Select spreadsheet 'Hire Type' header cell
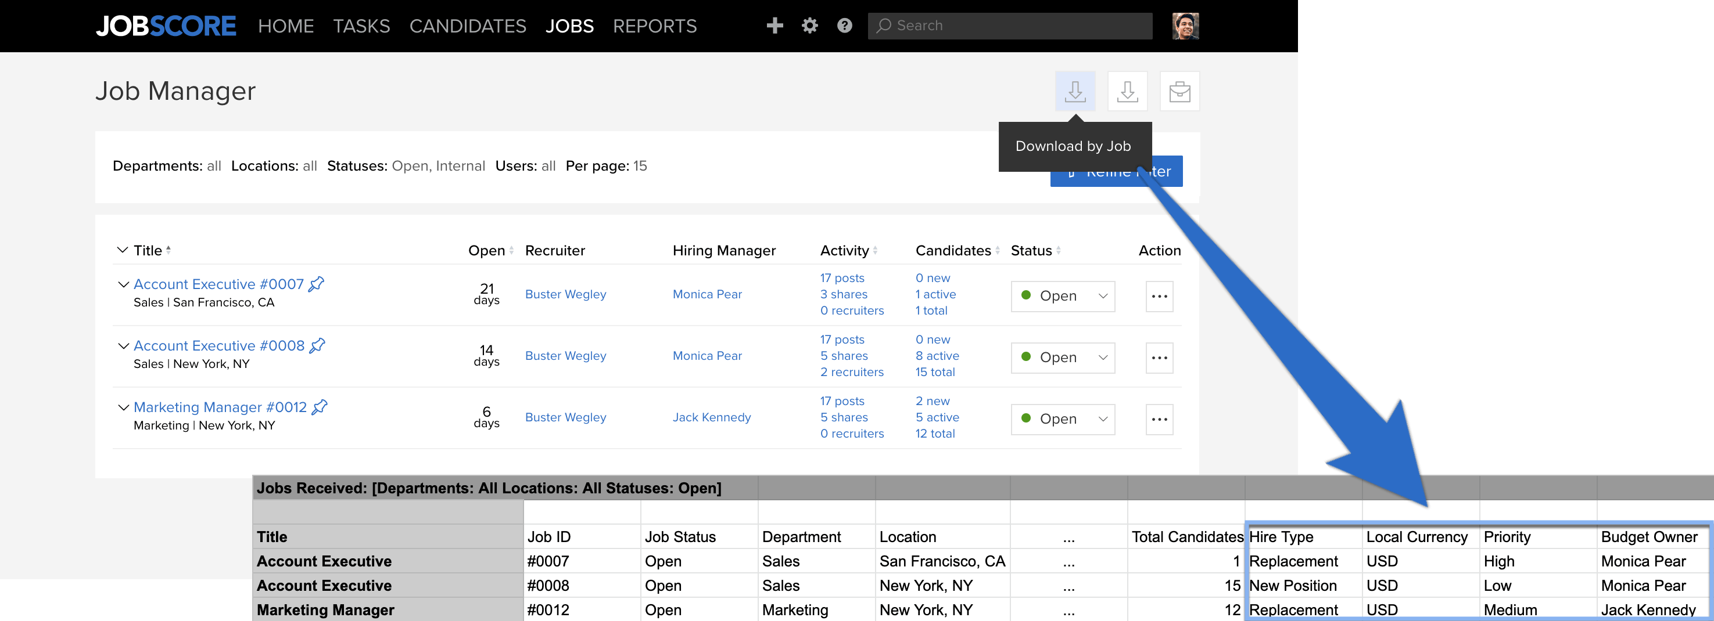The height and width of the screenshot is (621, 1714). 1303,537
